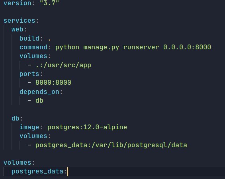Click 'manage.py' in the command value
The image size is (225, 179).
pyautogui.click(x=101, y=47)
